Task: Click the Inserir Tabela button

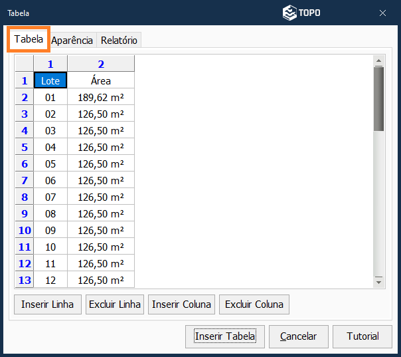Action: [225, 336]
